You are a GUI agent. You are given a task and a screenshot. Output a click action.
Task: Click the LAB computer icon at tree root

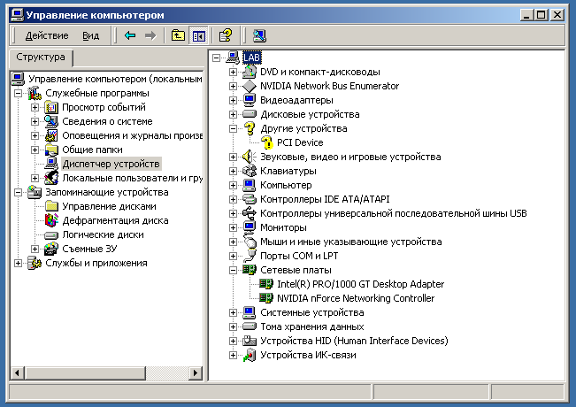tap(233, 58)
